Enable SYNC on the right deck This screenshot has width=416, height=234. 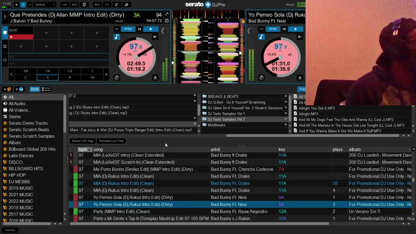pos(273,29)
